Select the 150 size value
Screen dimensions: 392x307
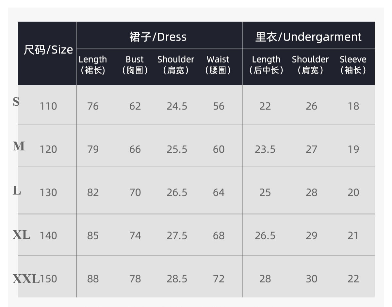pos(48,279)
